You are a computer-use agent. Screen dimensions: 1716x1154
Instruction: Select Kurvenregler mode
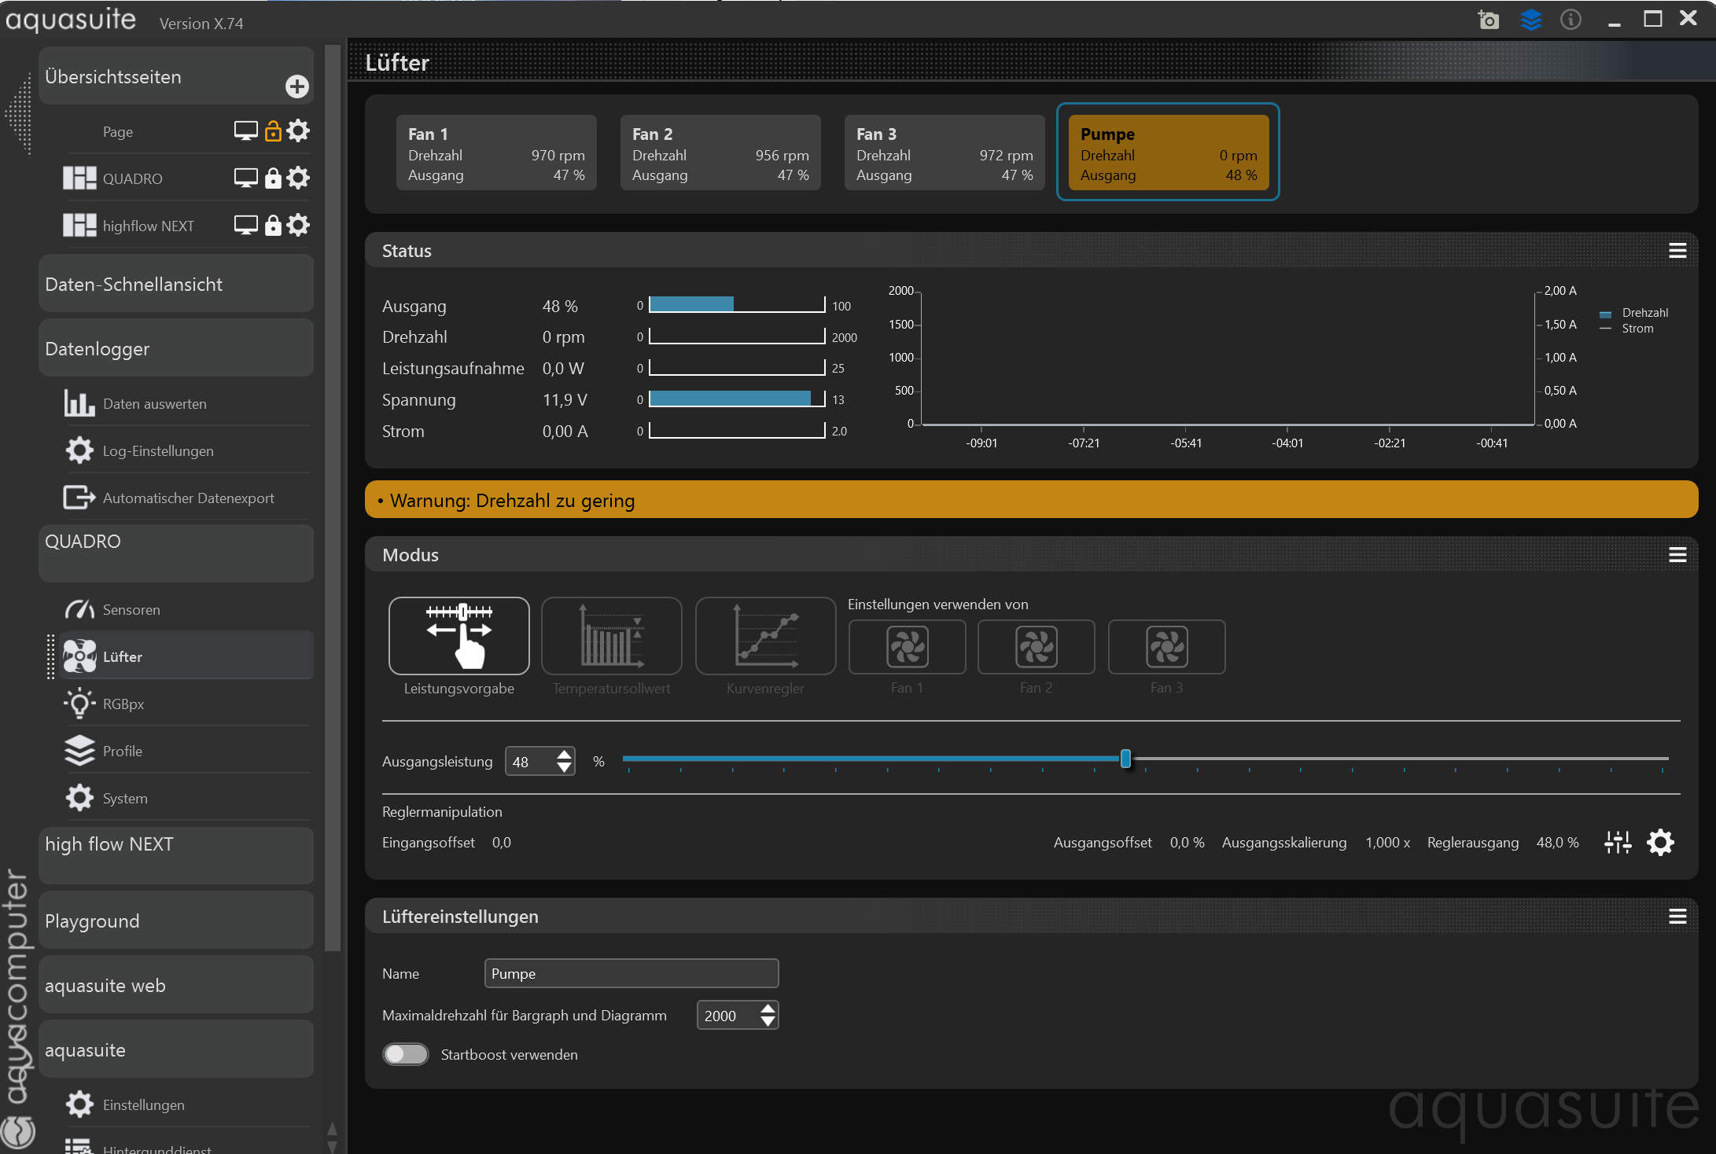[765, 636]
